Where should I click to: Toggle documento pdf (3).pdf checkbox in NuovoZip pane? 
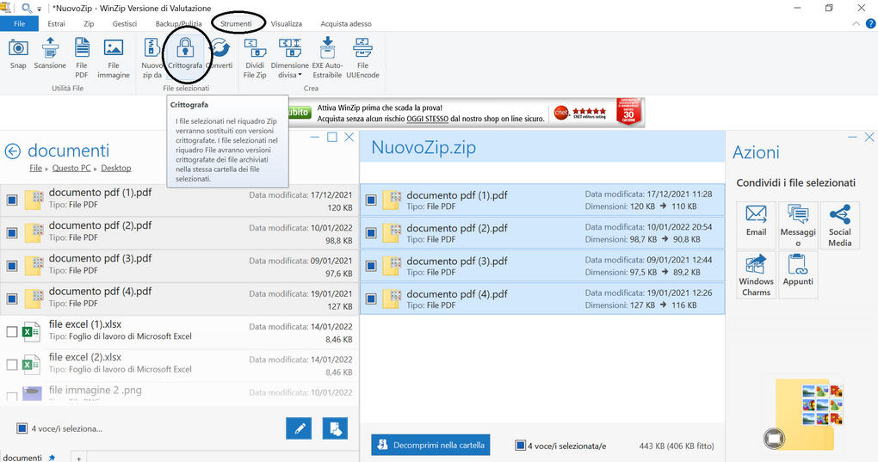[x=371, y=266]
